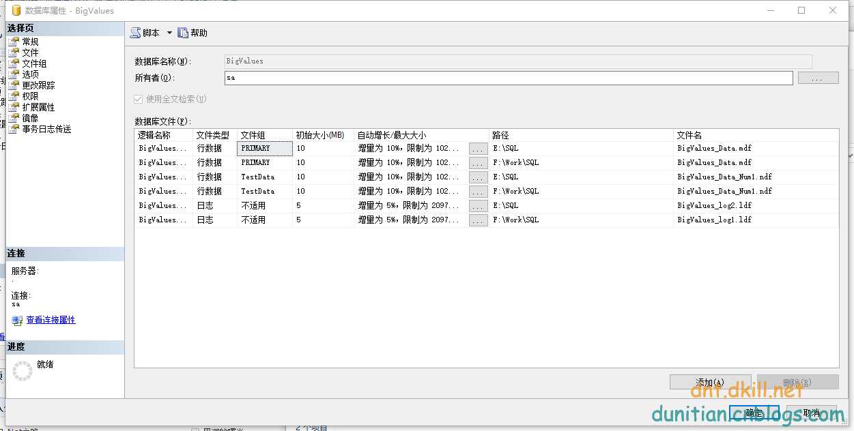Open autogrowth settings for E:\SQL BigValues_Data.mdf

[x=478, y=149]
